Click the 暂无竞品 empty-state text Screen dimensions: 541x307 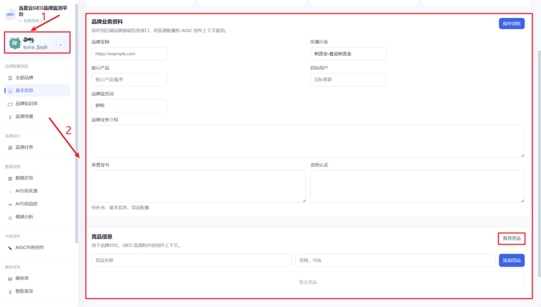tap(308, 282)
